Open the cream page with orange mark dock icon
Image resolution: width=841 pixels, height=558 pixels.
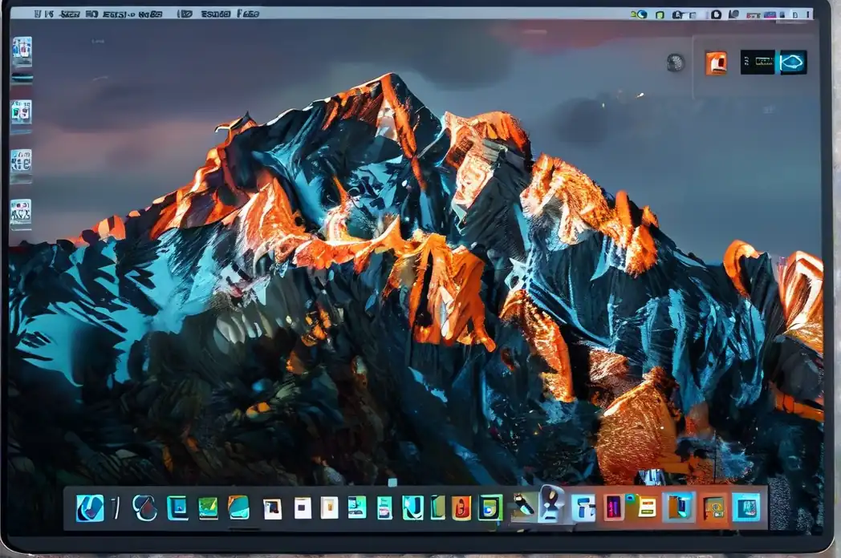(x=329, y=508)
